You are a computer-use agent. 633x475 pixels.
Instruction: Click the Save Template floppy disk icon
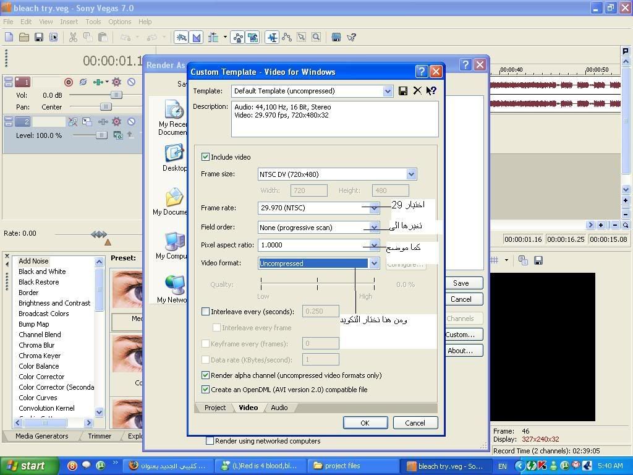pos(403,91)
